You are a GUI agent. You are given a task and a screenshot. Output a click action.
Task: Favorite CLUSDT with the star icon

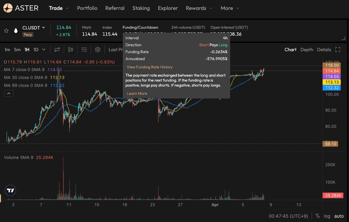(x=6, y=31)
